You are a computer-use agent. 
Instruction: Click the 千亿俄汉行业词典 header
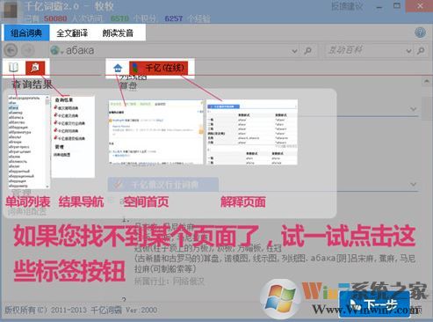[163, 185]
